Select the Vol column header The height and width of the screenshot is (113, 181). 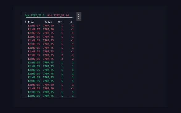[60, 22]
